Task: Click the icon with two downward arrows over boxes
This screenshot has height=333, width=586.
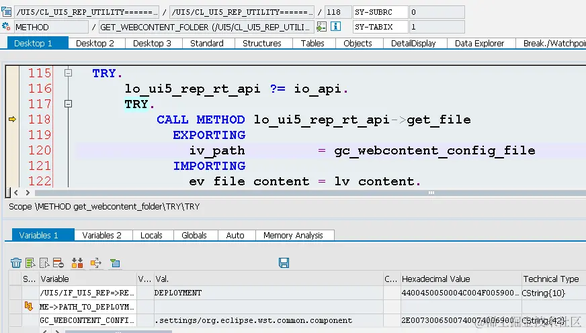Action: pos(77,263)
